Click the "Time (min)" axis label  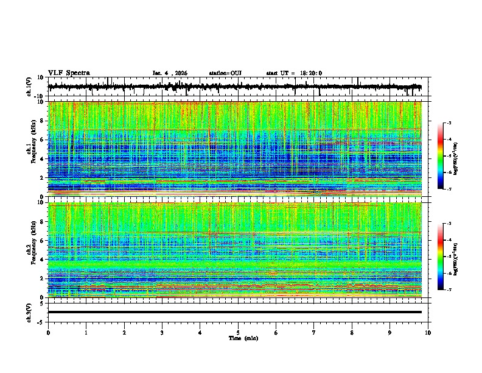point(243,338)
